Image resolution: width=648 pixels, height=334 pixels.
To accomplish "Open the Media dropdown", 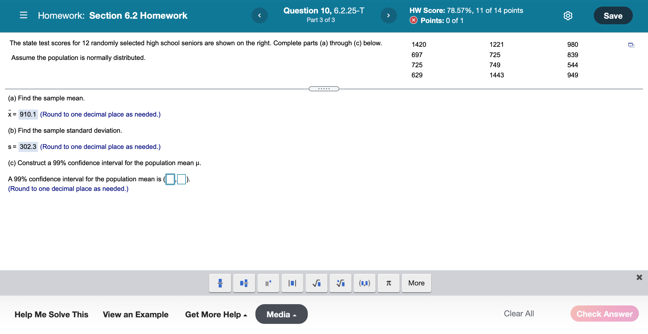I will [x=281, y=314].
